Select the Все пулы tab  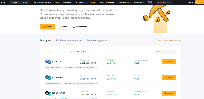click(x=45, y=41)
